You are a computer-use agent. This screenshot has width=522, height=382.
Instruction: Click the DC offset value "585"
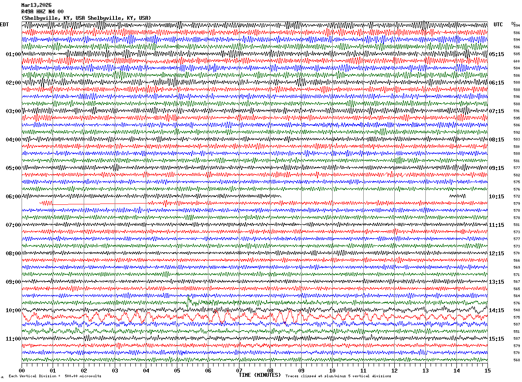[x=516, y=54]
